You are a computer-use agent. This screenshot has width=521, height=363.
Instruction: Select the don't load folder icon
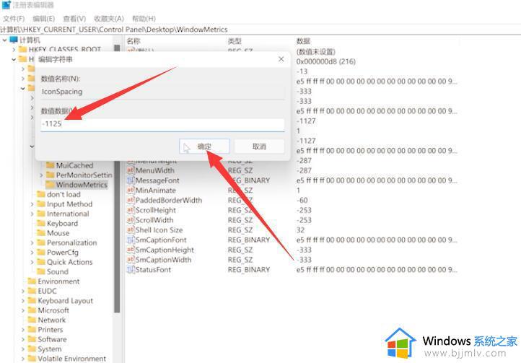[41, 194]
